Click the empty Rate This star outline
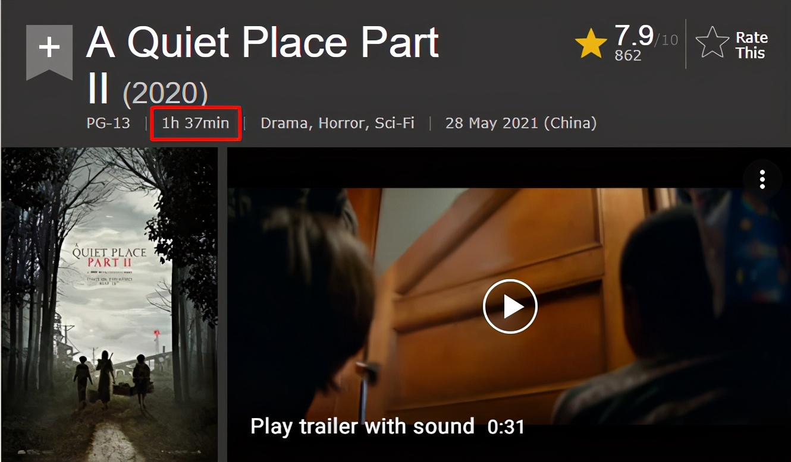 712,43
